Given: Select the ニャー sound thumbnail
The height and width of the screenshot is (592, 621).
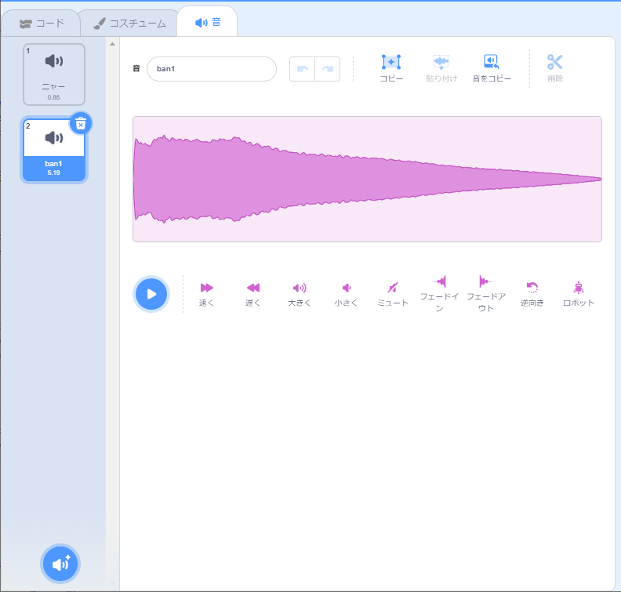Looking at the screenshot, I should pos(54,74).
